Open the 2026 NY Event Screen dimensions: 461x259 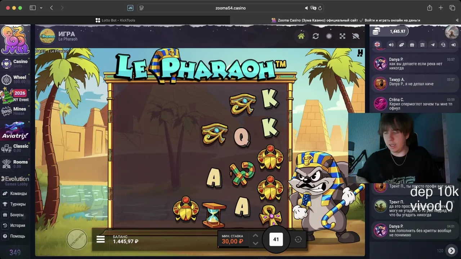(x=15, y=95)
